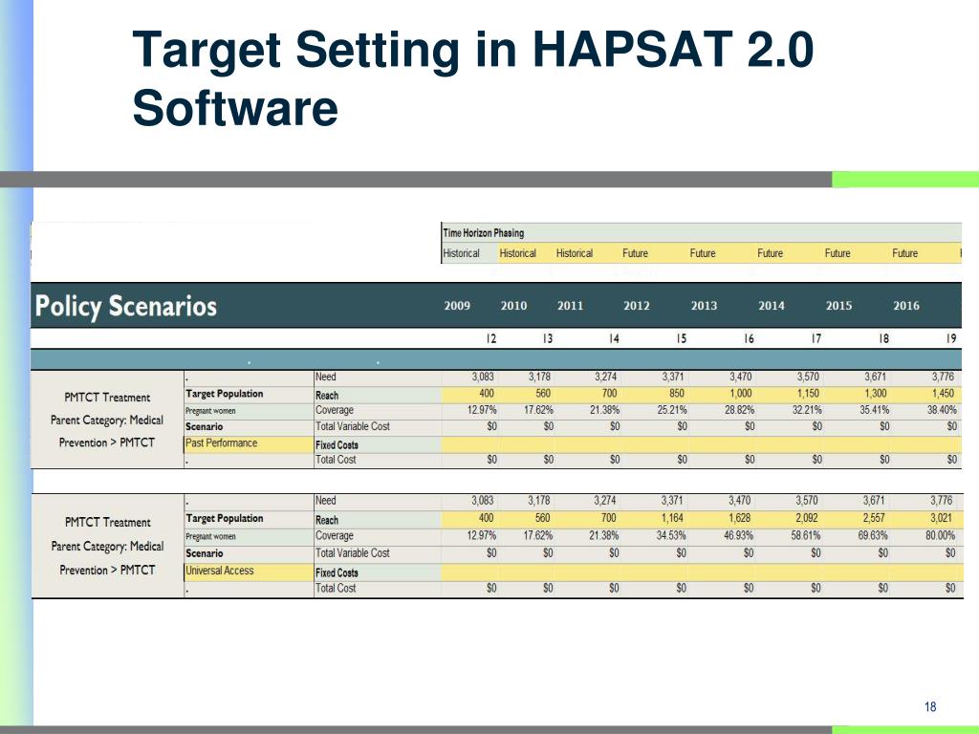The height and width of the screenshot is (734, 979).
Task: Click the 2015 year column header
Action: [838, 305]
